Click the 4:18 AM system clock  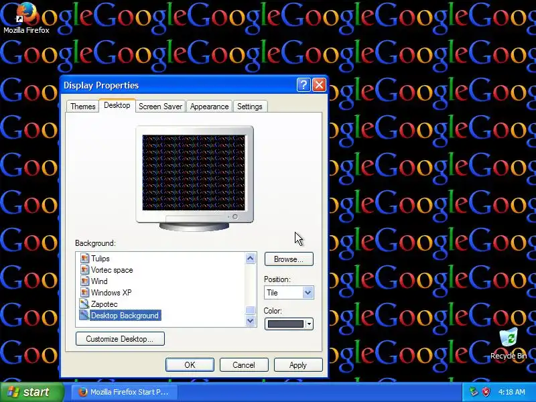511,392
